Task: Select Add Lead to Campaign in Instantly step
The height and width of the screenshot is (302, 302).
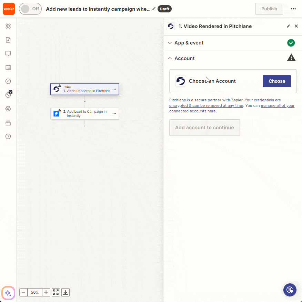Action: pyautogui.click(x=85, y=114)
